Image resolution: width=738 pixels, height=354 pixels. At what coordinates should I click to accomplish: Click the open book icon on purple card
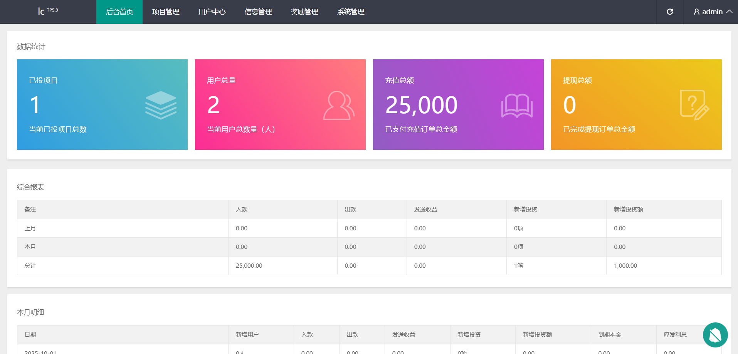coord(517,106)
